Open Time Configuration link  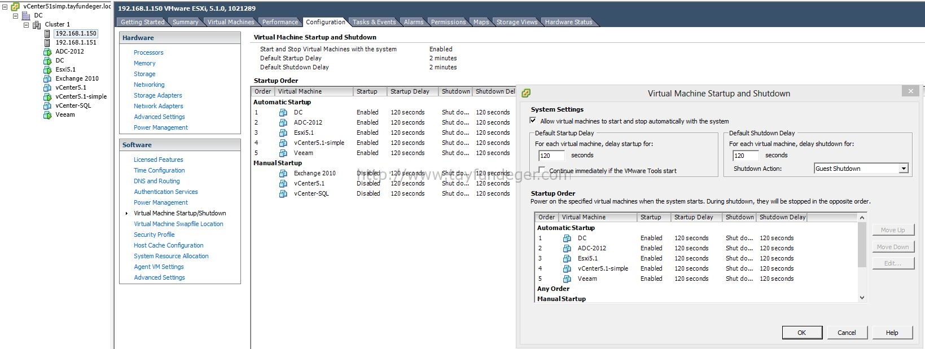tap(159, 170)
